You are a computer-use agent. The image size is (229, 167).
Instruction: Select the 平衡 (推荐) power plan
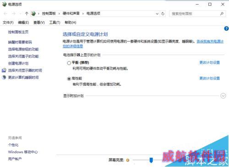pos(69,63)
